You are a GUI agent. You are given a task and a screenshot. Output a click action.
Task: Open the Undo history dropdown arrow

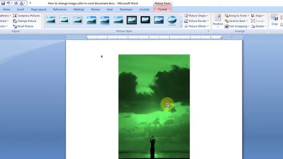pyautogui.click(x=12, y=3)
